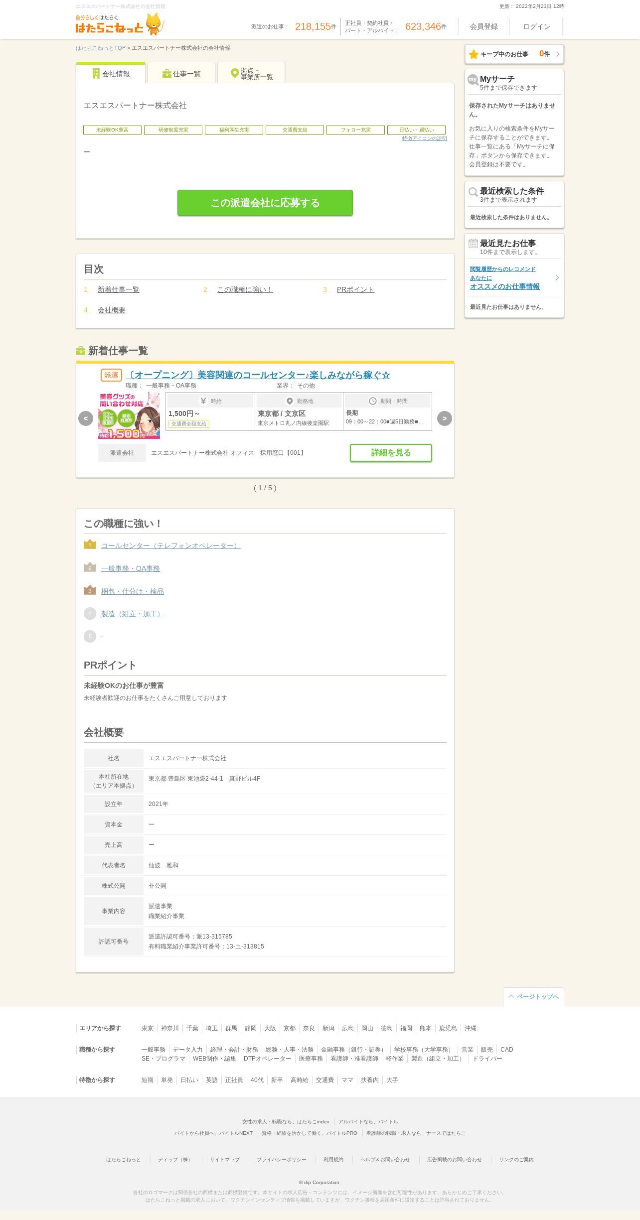Go to page top via ページトップへ

[x=533, y=997]
